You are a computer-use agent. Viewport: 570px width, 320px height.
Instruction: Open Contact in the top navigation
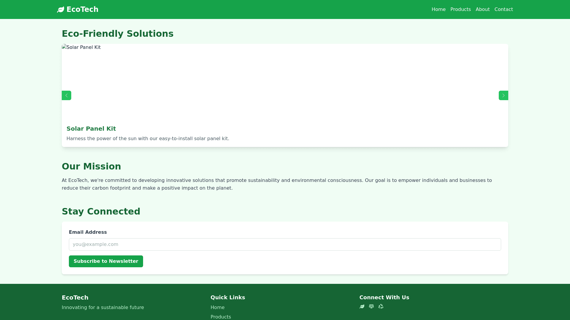(x=503, y=9)
